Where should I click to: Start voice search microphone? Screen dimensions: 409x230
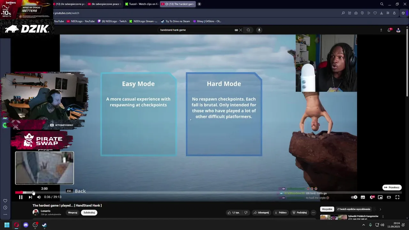click(x=259, y=30)
